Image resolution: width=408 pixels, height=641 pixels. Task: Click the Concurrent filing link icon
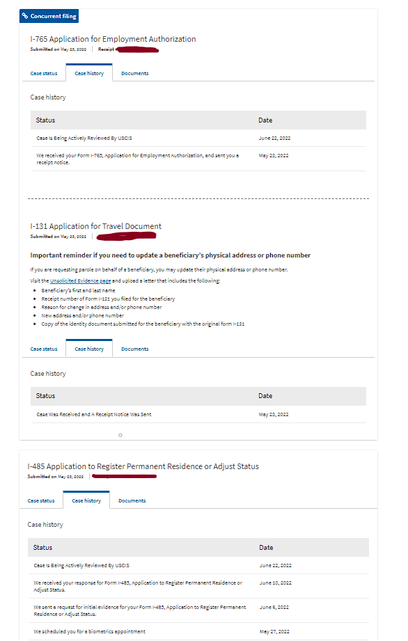point(25,16)
